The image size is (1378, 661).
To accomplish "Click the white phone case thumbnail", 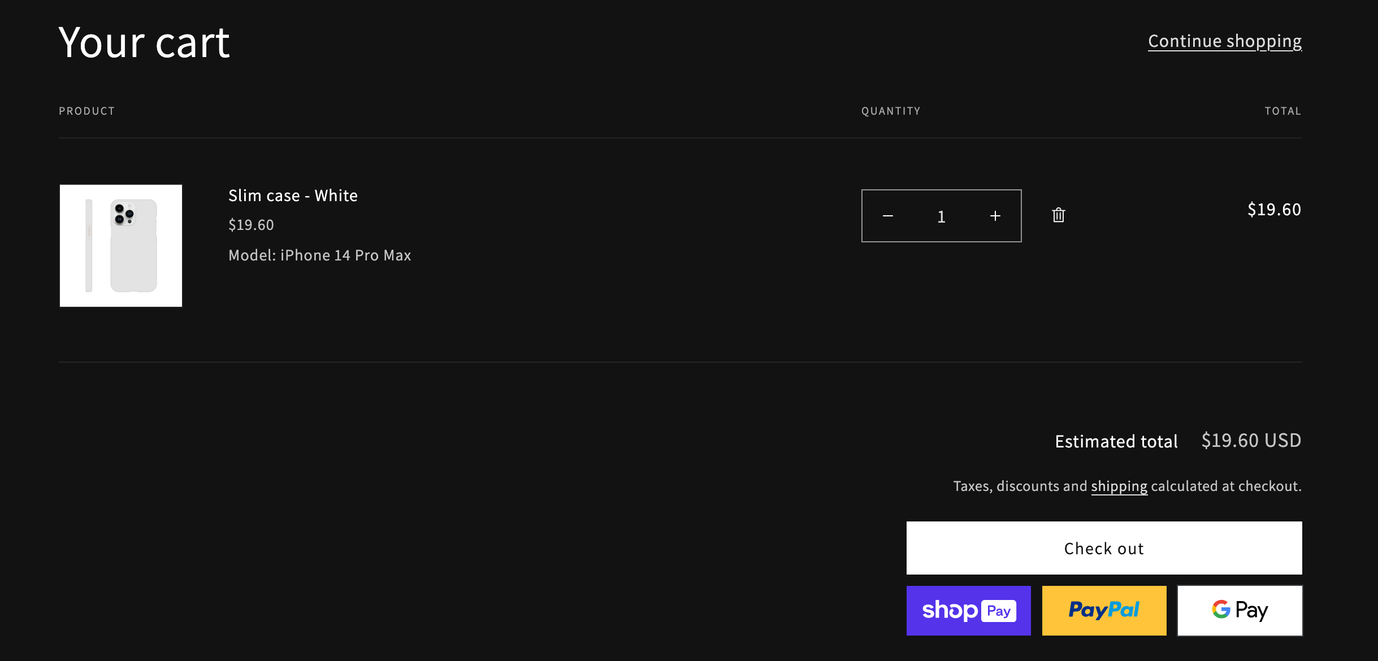I will coord(121,246).
